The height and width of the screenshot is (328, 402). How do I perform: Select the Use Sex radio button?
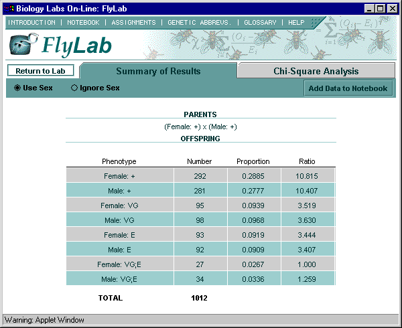[x=17, y=88]
